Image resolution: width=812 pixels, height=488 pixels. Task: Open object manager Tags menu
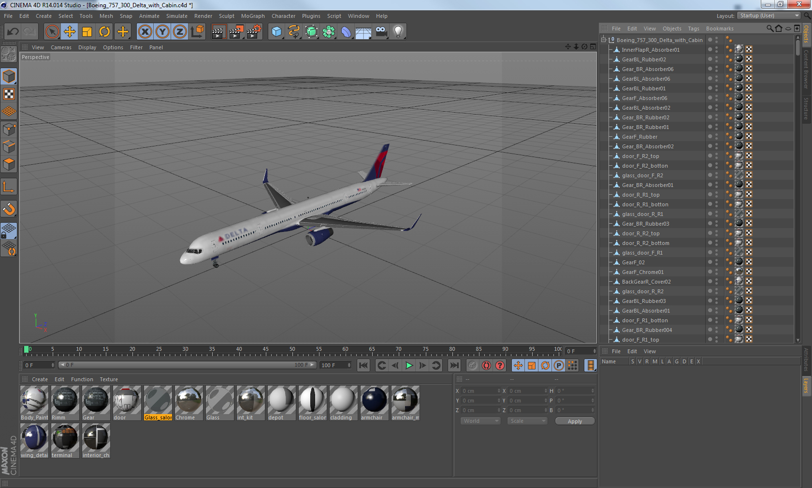pyautogui.click(x=694, y=29)
